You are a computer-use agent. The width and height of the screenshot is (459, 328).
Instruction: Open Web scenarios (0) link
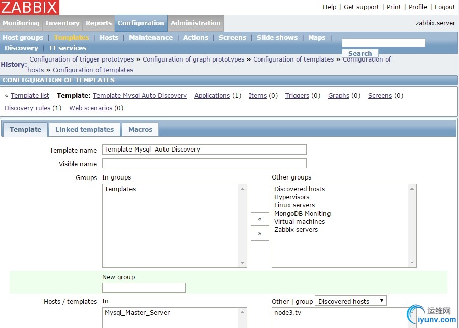pos(91,108)
